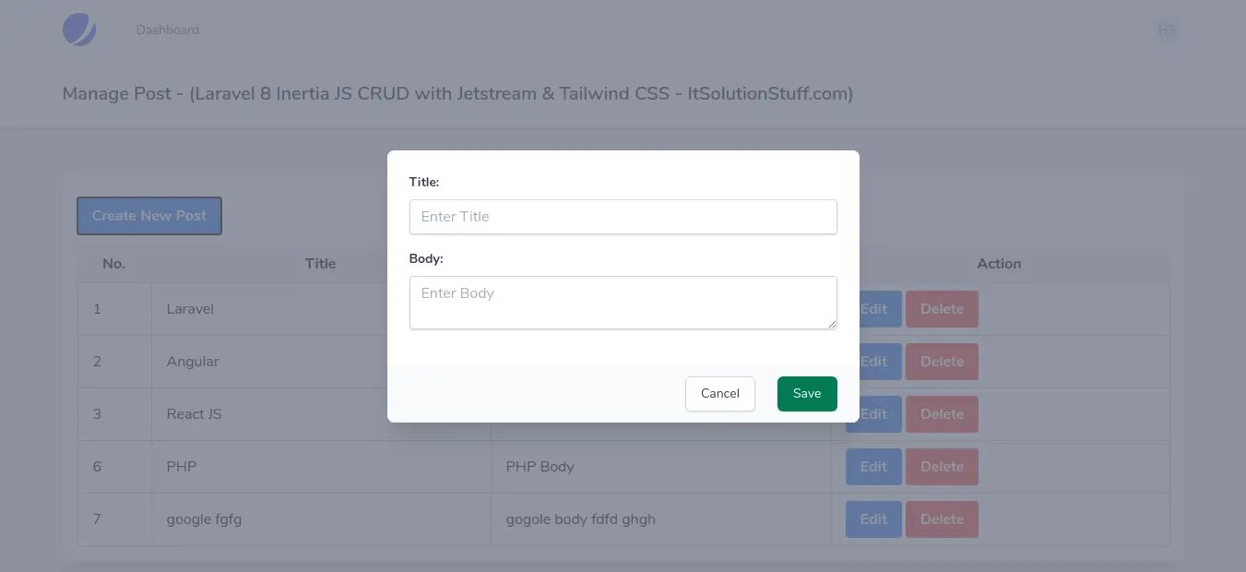Click the Jetstream logo icon
The width and height of the screenshot is (1246, 572).
pos(79,30)
